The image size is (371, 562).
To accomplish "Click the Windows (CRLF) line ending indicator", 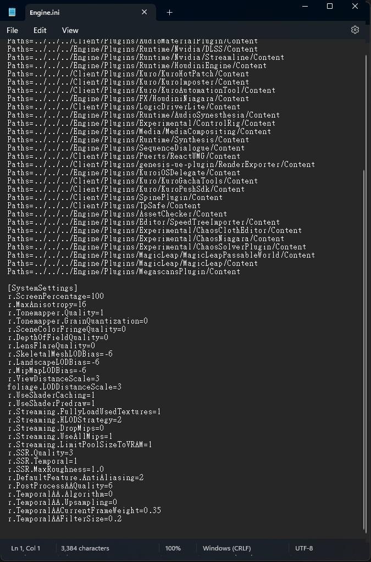I will pos(226,548).
